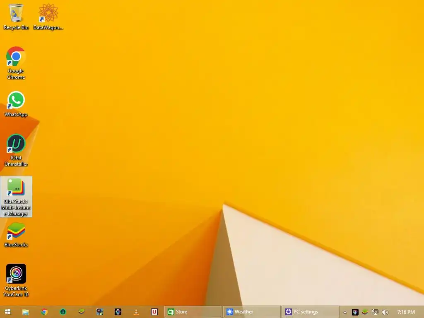Image resolution: width=424 pixels, height=318 pixels.
Task: Switch to the PC settings taskbar app
Action: [310, 312]
